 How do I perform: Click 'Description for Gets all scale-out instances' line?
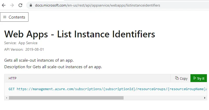coord(53,67)
